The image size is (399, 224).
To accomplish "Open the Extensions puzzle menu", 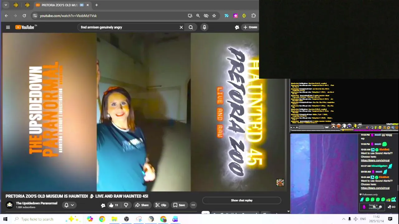I will [x=253, y=16].
